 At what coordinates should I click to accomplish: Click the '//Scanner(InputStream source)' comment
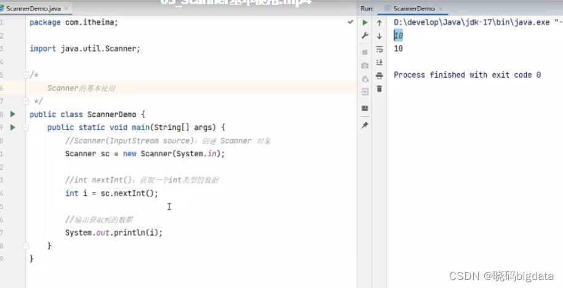tap(168, 140)
